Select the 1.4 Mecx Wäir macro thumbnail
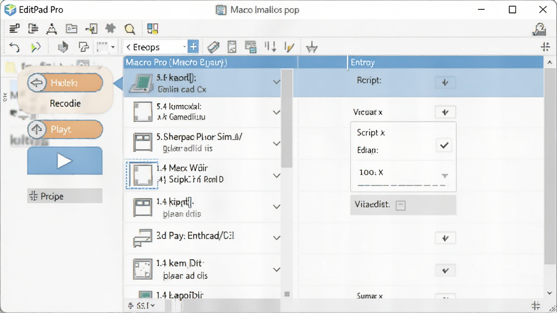The width and height of the screenshot is (557, 313). tap(142, 174)
